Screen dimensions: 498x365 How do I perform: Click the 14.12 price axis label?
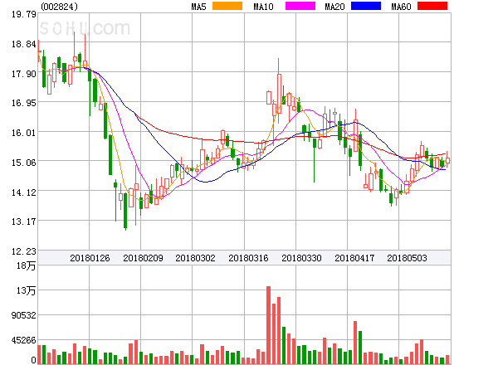[x=24, y=192]
